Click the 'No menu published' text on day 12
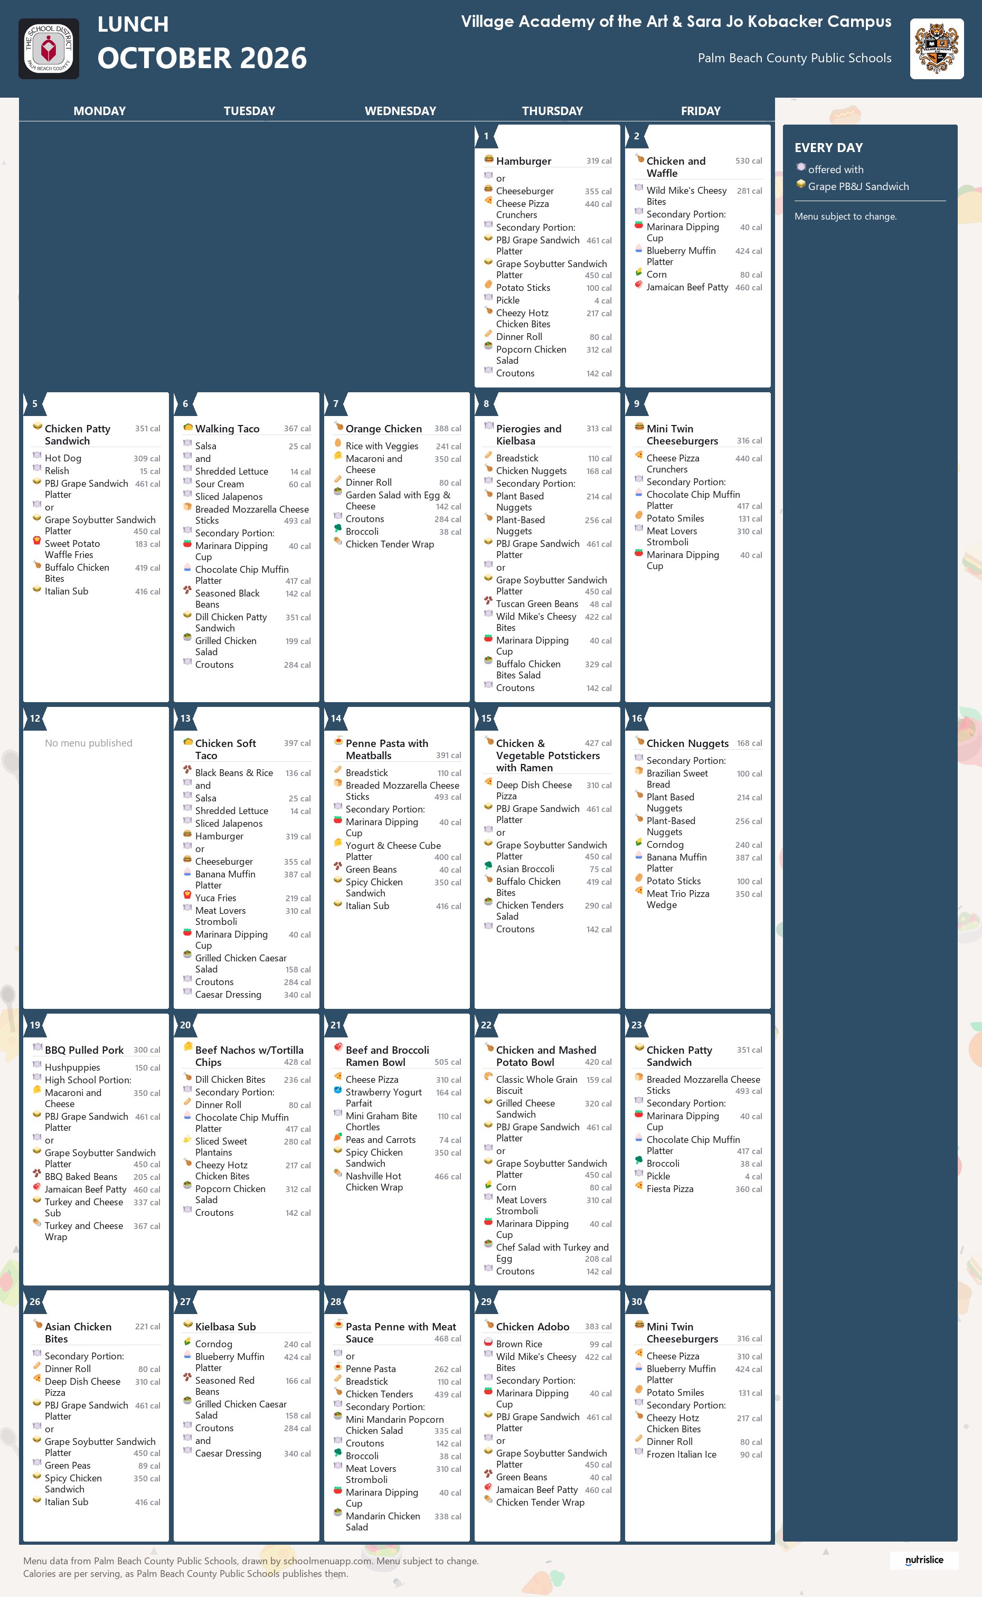 coord(88,743)
